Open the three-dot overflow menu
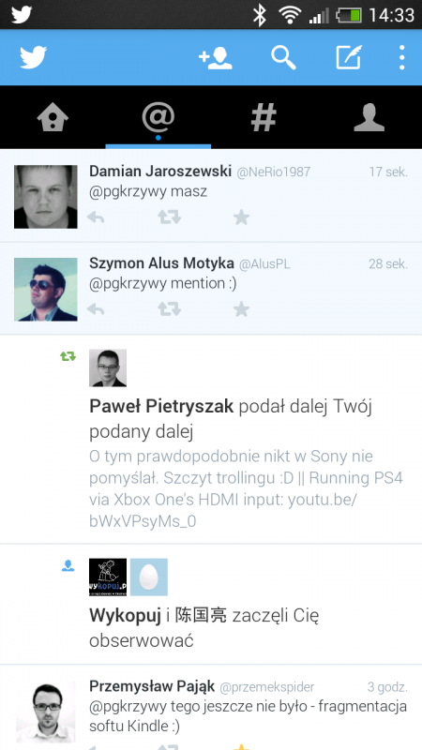The image size is (422, 750). [402, 58]
